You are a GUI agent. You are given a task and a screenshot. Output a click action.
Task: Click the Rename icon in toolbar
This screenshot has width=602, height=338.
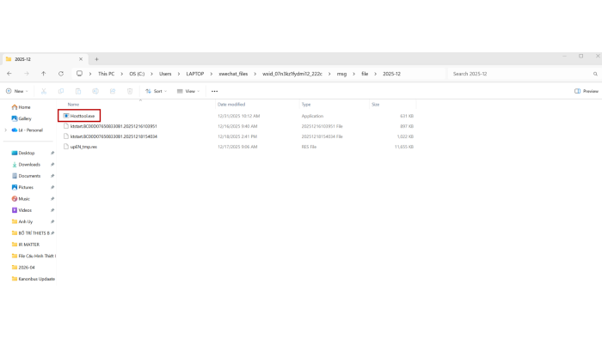(95, 91)
